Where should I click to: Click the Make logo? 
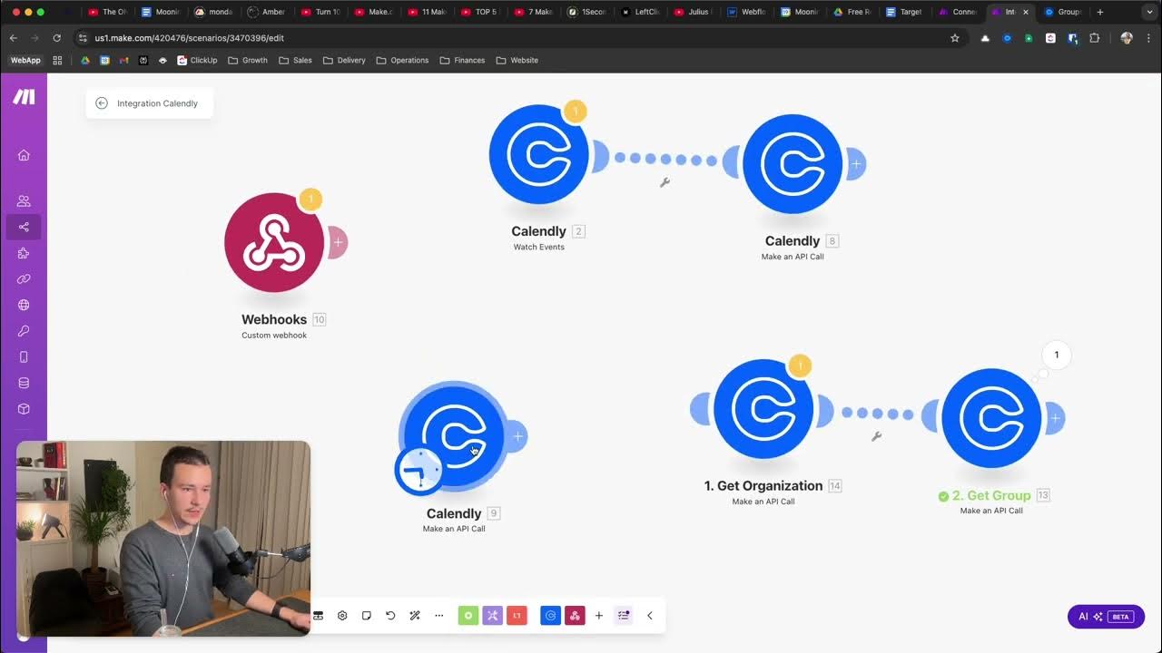pos(24,97)
